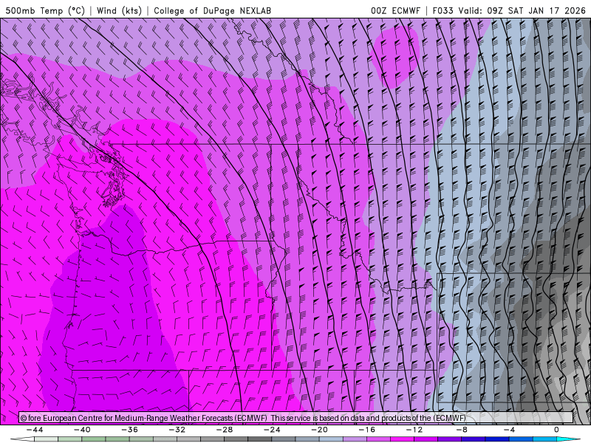
Task: Click the -28 color scale label
Action: pyautogui.click(x=225, y=430)
